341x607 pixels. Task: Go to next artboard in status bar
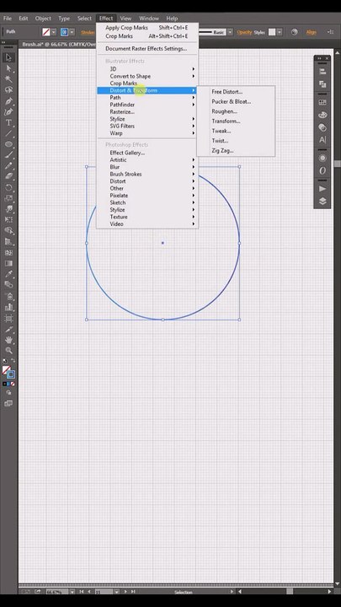tap(125, 592)
